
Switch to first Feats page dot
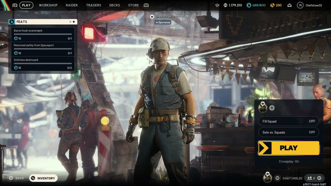[x=70, y=22]
